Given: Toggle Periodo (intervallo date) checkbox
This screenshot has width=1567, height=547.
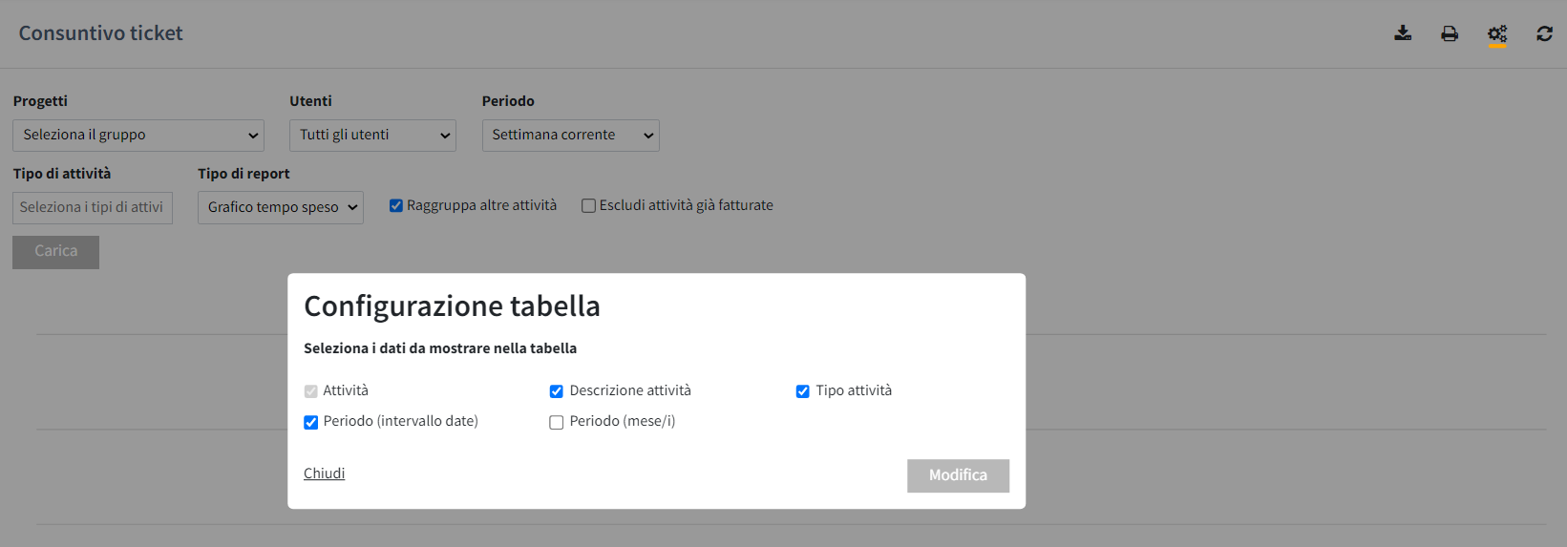Looking at the screenshot, I should (x=310, y=422).
